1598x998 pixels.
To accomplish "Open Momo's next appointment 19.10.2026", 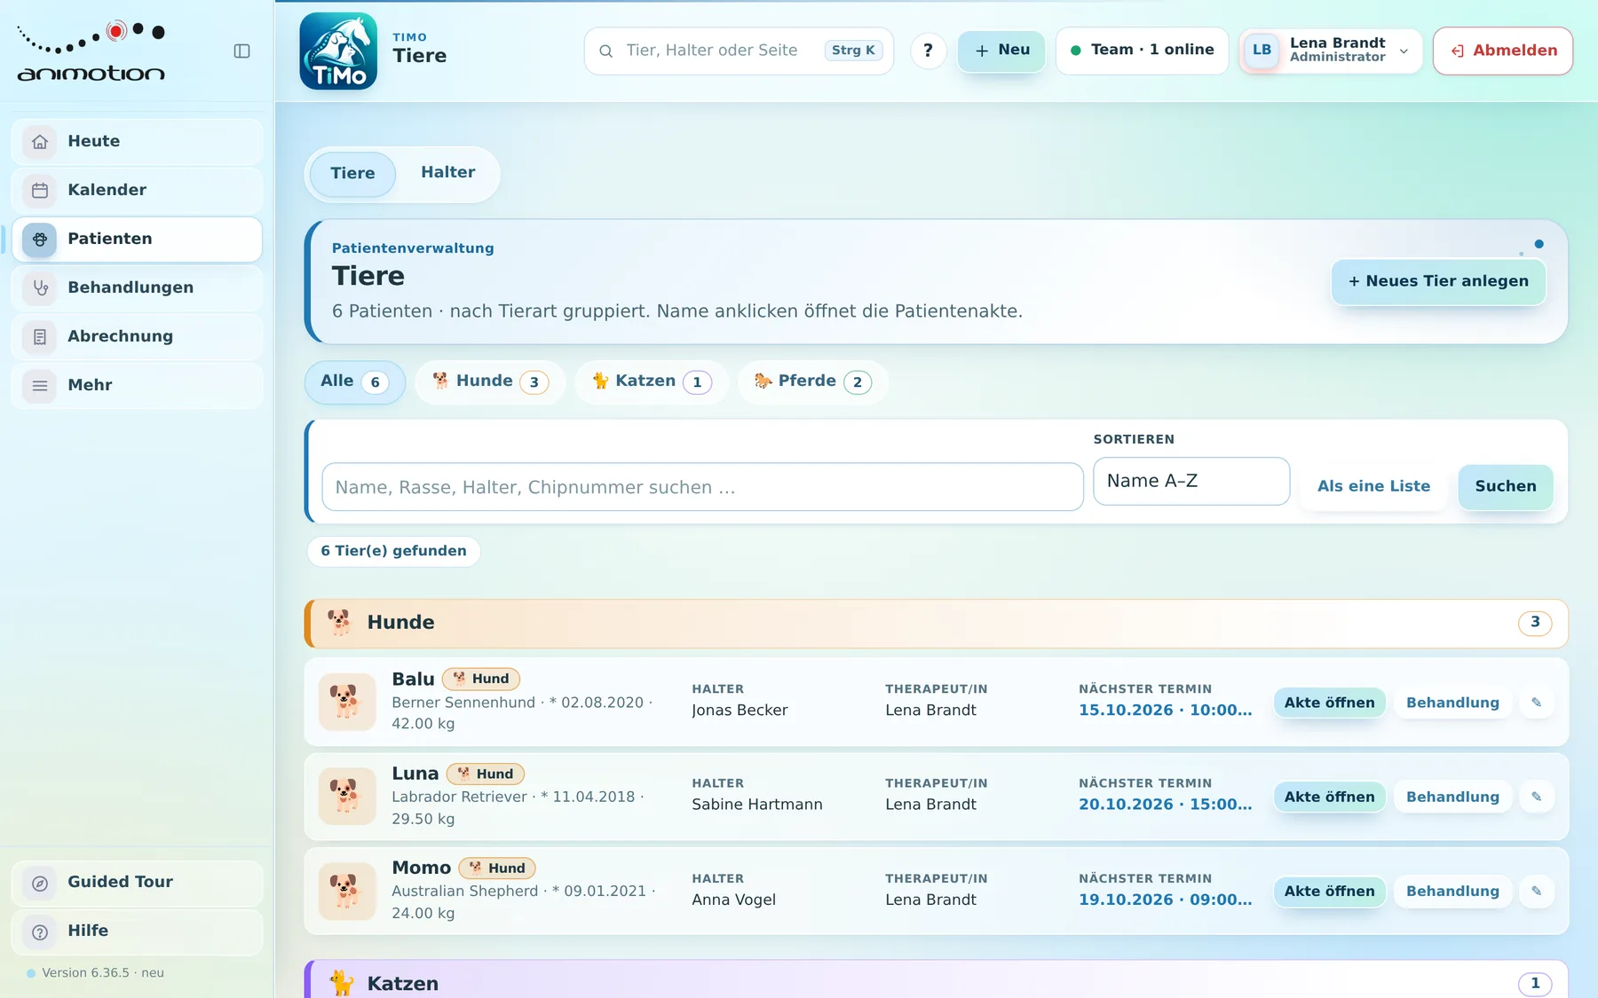I will pos(1165,900).
